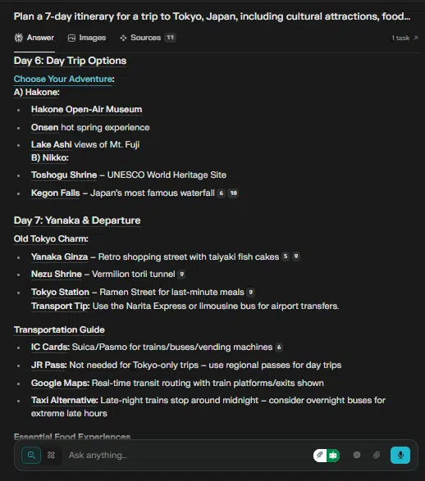This screenshot has height=481, width=425.
Task: Open citation 6 after IC Cards line
Action: (279, 347)
